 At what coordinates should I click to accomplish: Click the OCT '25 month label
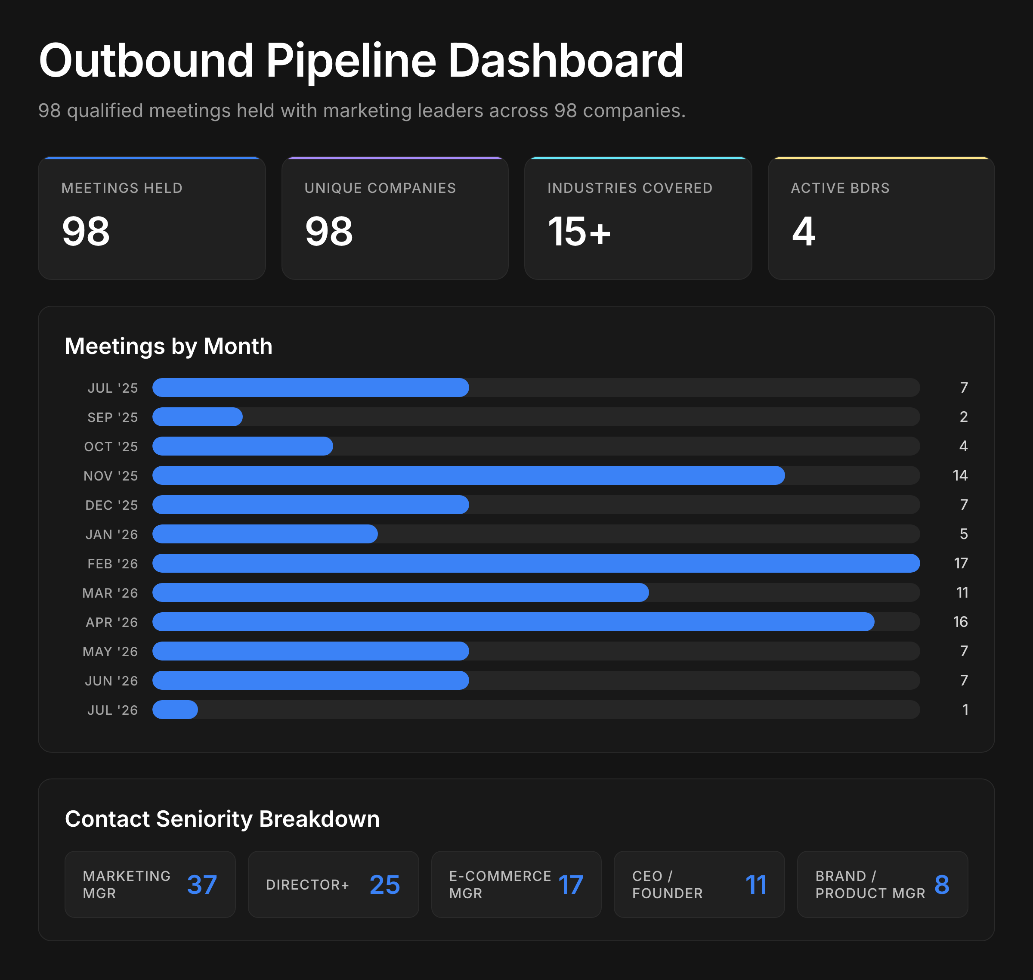click(x=111, y=447)
